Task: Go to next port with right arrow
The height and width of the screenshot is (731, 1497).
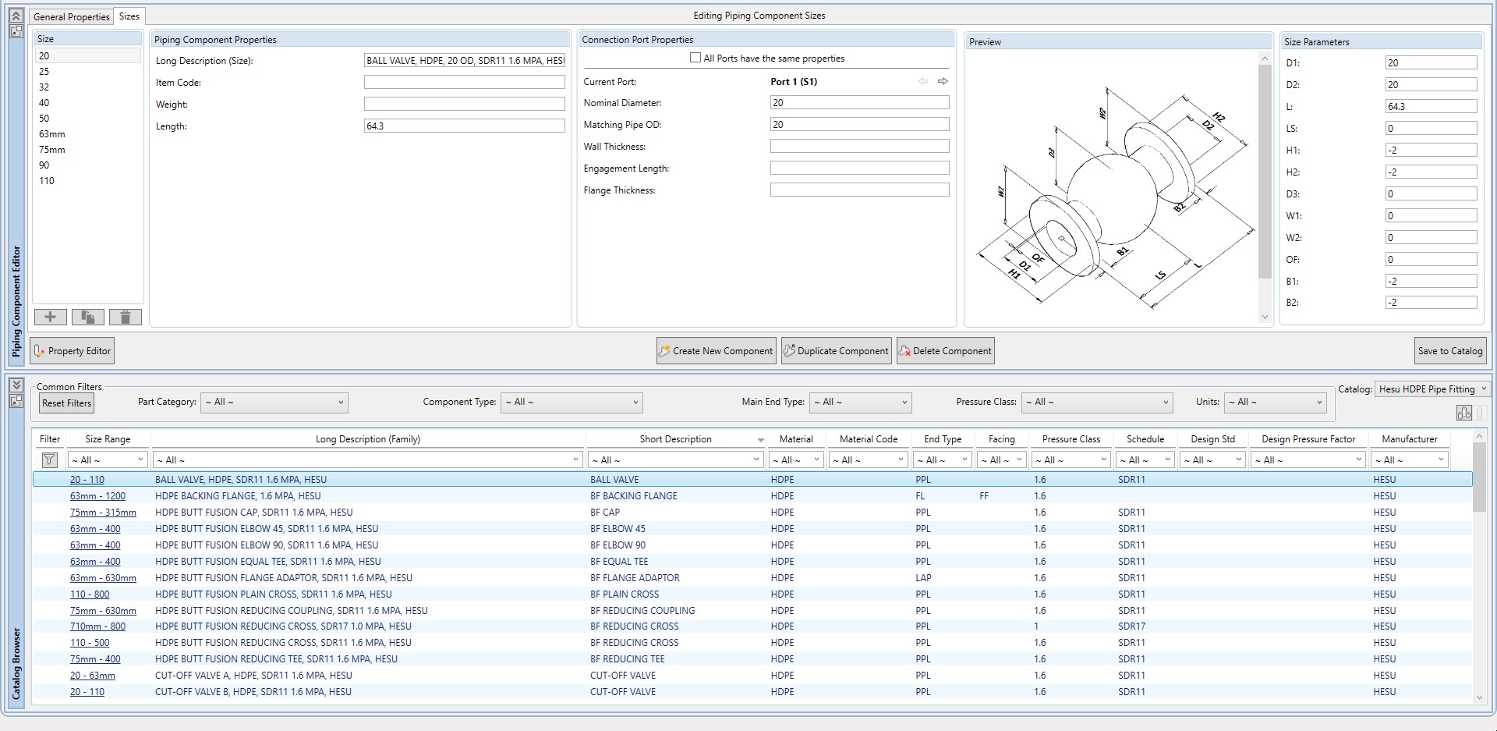Action: coord(943,81)
